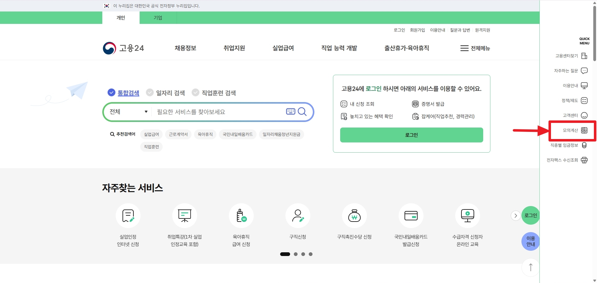
Task: Go to second carousel page dot
Action: 296,254
